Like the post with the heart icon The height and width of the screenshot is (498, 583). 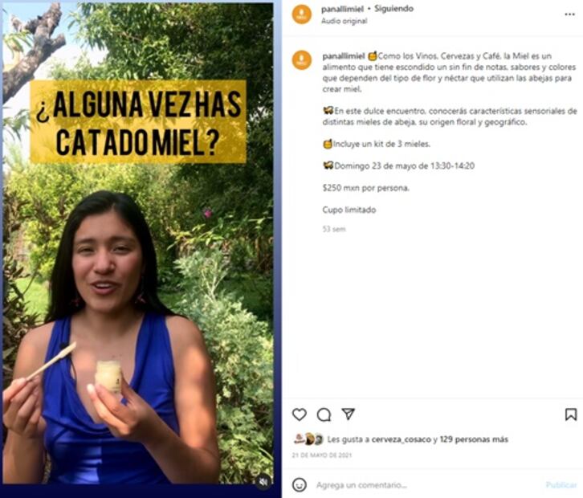pos(299,414)
